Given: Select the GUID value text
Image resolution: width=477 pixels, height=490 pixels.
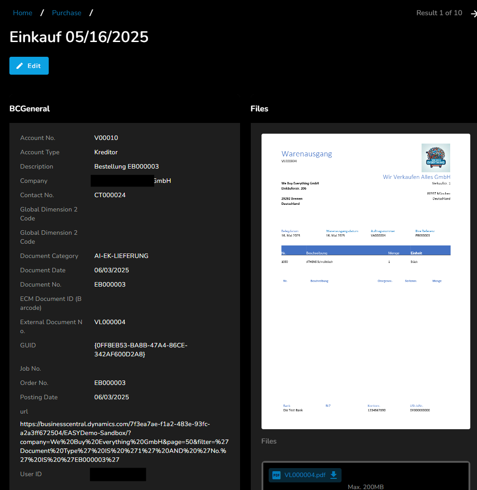Looking at the screenshot, I should (140, 350).
